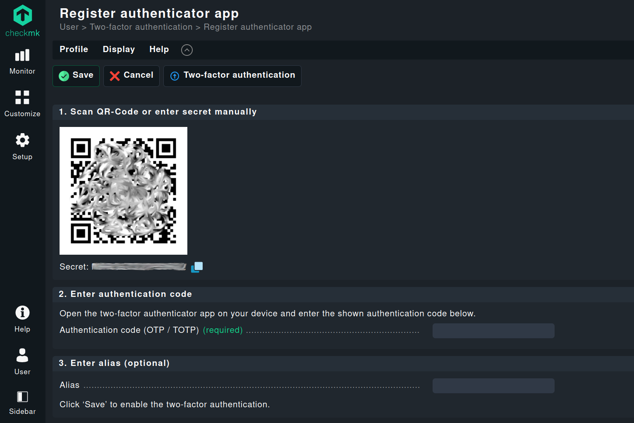This screenshot has width=634, height=423.
Task: Copy the secret to clipboard
Action: (x=197, y=267)
